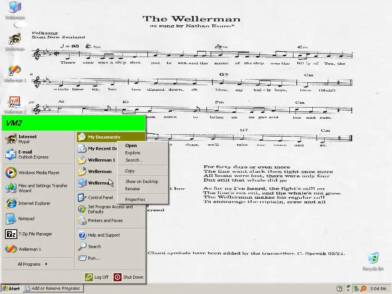Click the green network tray icon
This screenshot has width=392, height=294.
[x=356, y=289]
